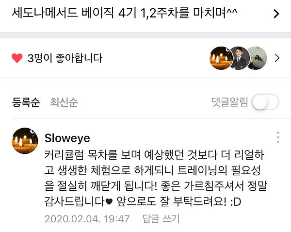The height and width of the screenshot is (232, 291).
Task: Click the heart emoji in the comment
Action: click(x=109, y=201)
